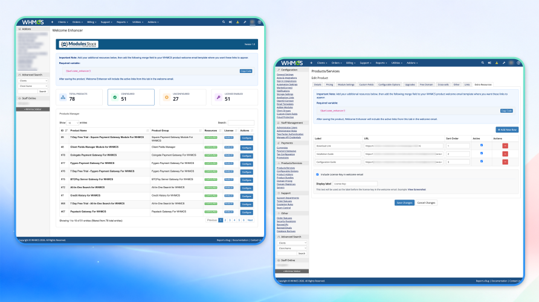This screenshot has height=302, width=539.
Task: Click Sort Order field for Installation Guide
Action: [x=458, y=154]
